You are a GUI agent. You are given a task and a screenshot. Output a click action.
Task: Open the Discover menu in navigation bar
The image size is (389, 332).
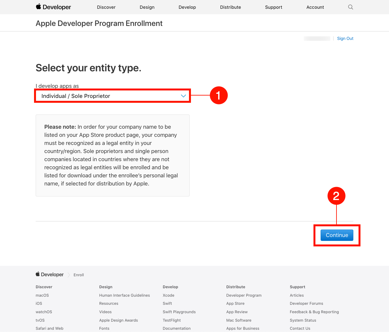106,7
